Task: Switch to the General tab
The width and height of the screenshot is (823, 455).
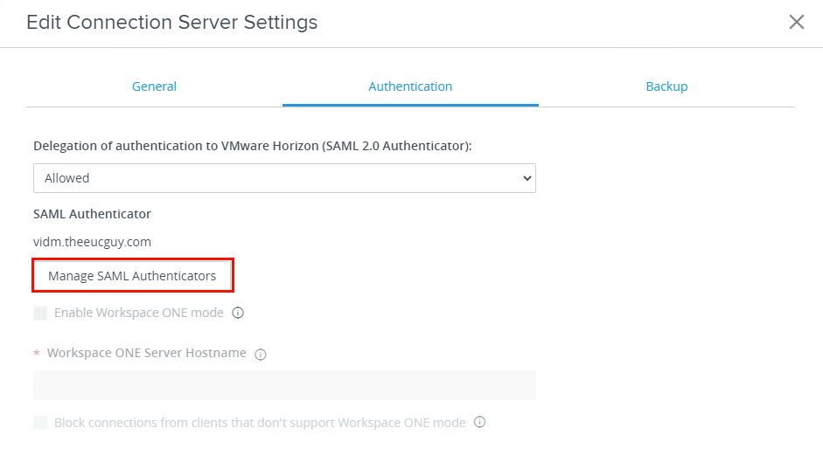Action: pos(154,86)
